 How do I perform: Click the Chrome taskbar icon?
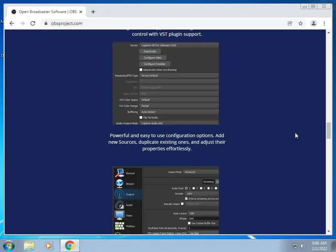click(70, 245)
